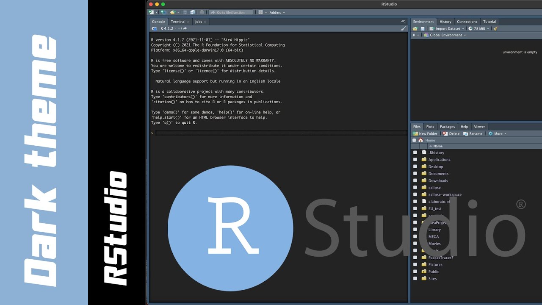Open the eclipse-workspace folder name

445,195
